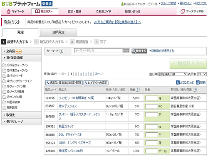This screenshot has width=208, height=156.
Task: Click quantity field for フィリピン BT有頭海老
Action: pyautogui.click(x=151, y=98)
